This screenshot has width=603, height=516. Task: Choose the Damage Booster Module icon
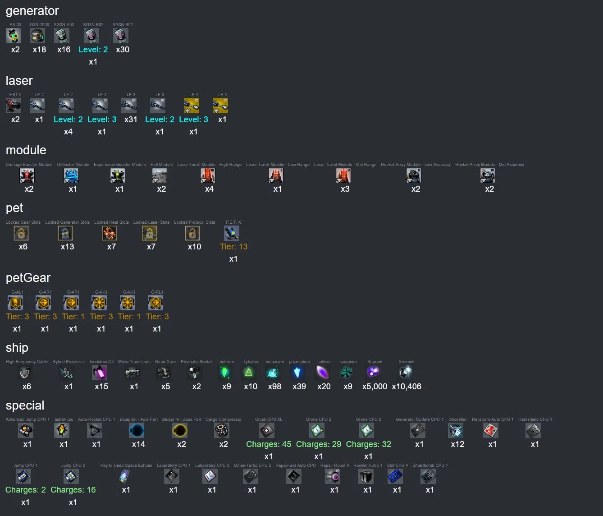click(27, 175)
